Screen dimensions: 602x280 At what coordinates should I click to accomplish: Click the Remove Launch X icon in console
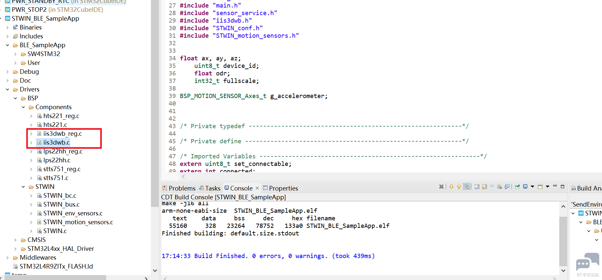coord(441,187)
